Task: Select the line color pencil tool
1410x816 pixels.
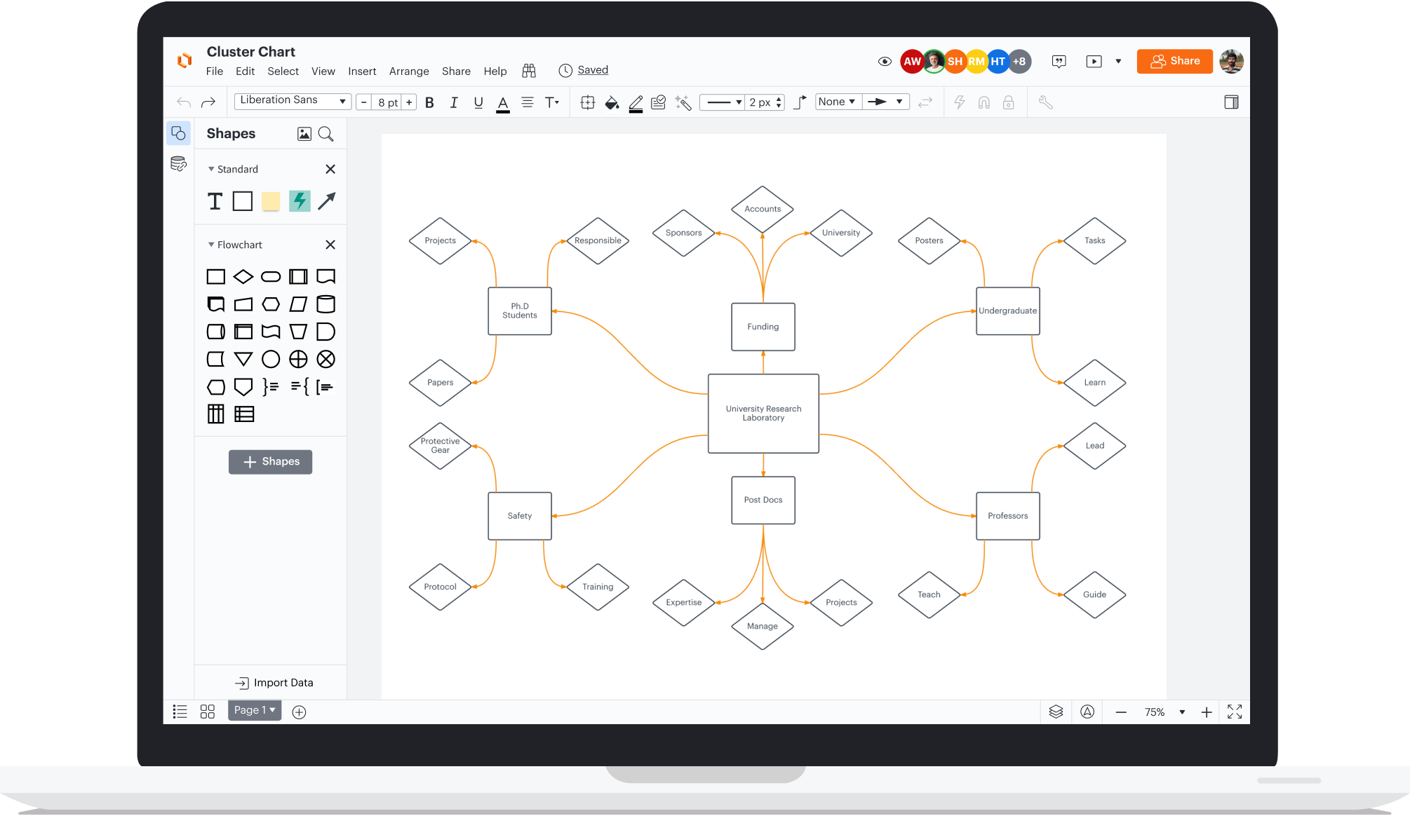Action: point(636,103)
